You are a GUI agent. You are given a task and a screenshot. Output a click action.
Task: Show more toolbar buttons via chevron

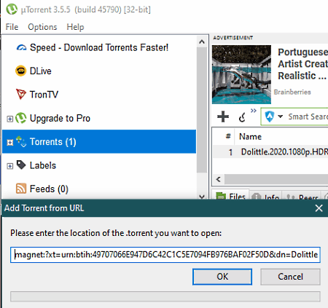254,111
